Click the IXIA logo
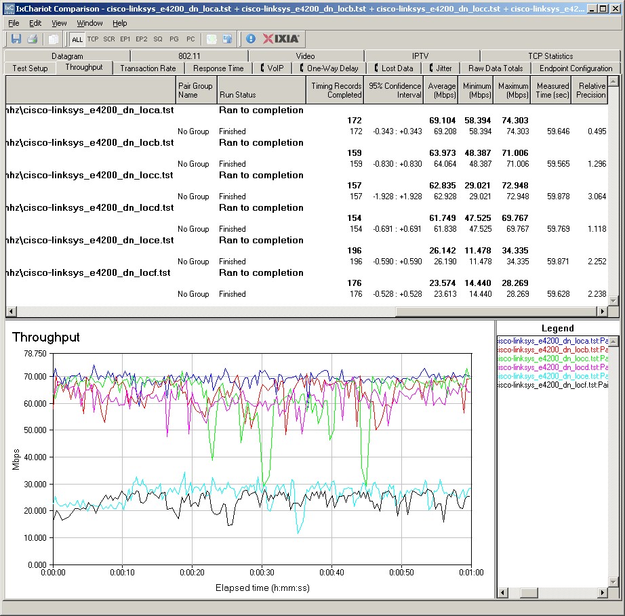The height and width of the screenshot is (616, 625). coord(281,39)
